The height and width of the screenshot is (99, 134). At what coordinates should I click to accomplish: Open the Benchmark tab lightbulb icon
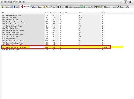tap(3, 7)
